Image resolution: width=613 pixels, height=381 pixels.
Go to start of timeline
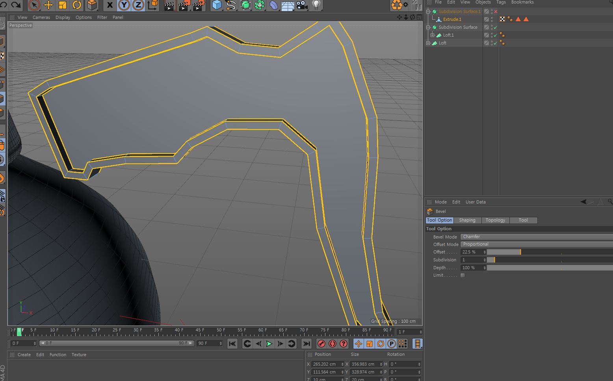click(x=232, y=344)
